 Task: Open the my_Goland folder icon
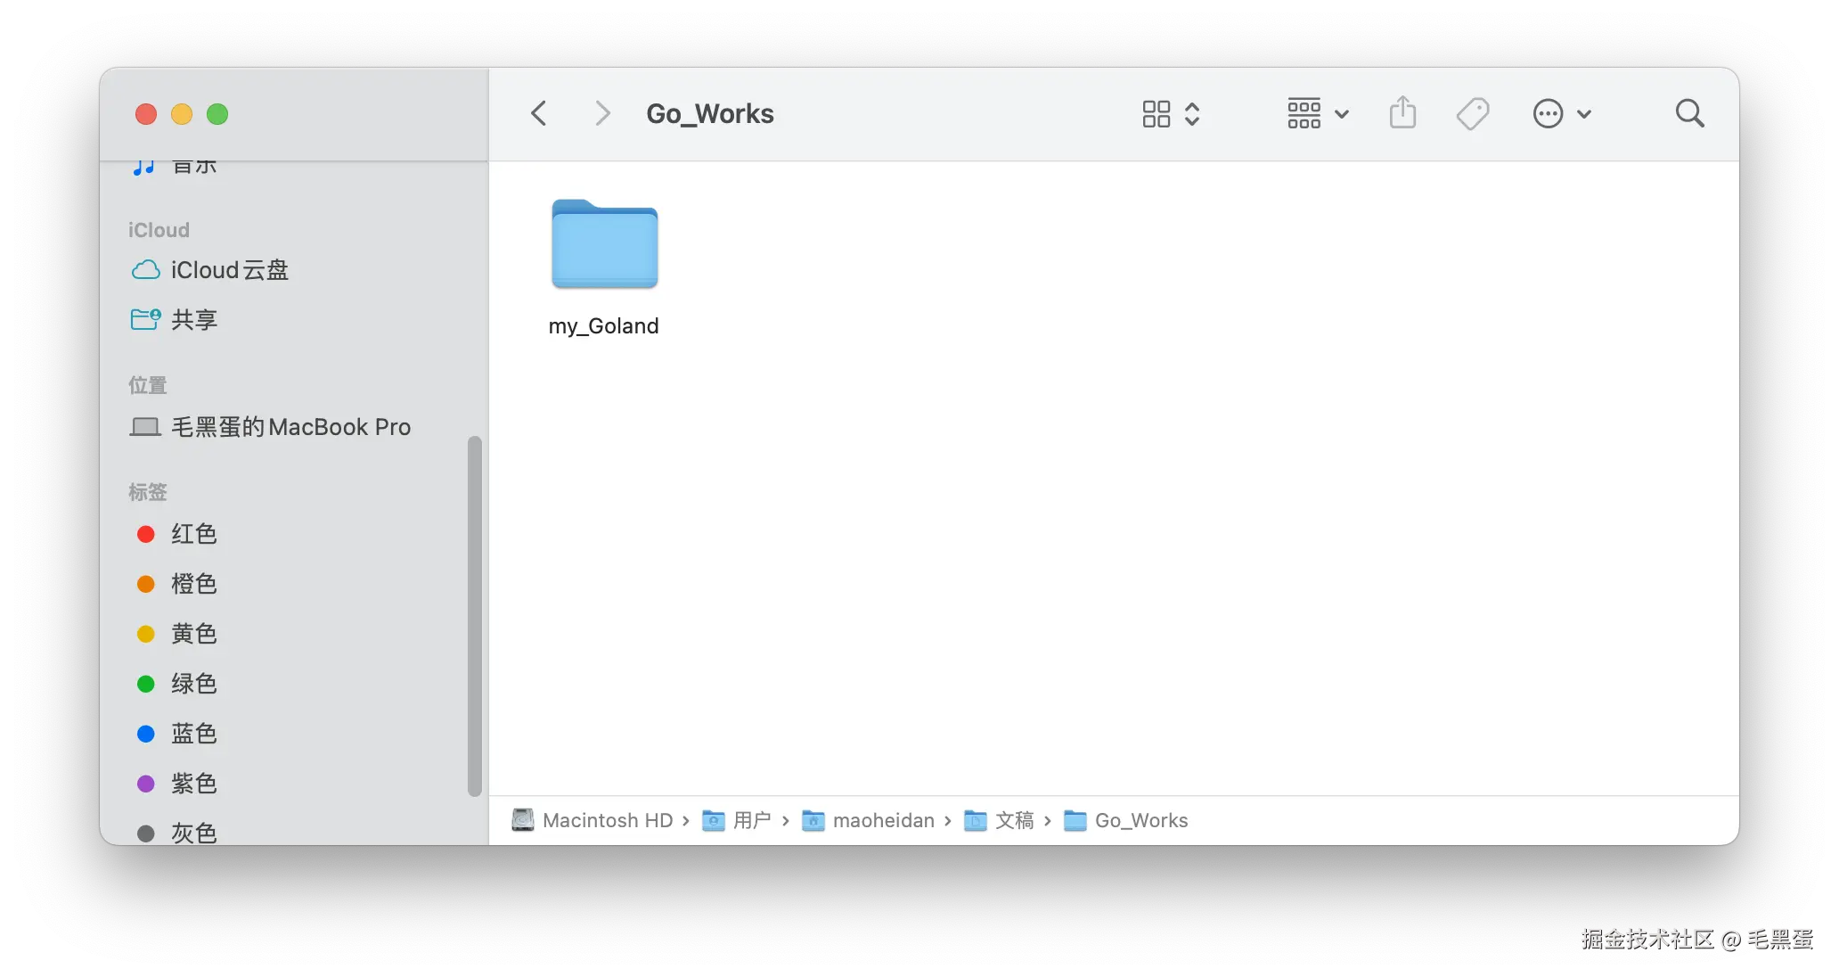point(604,245)
